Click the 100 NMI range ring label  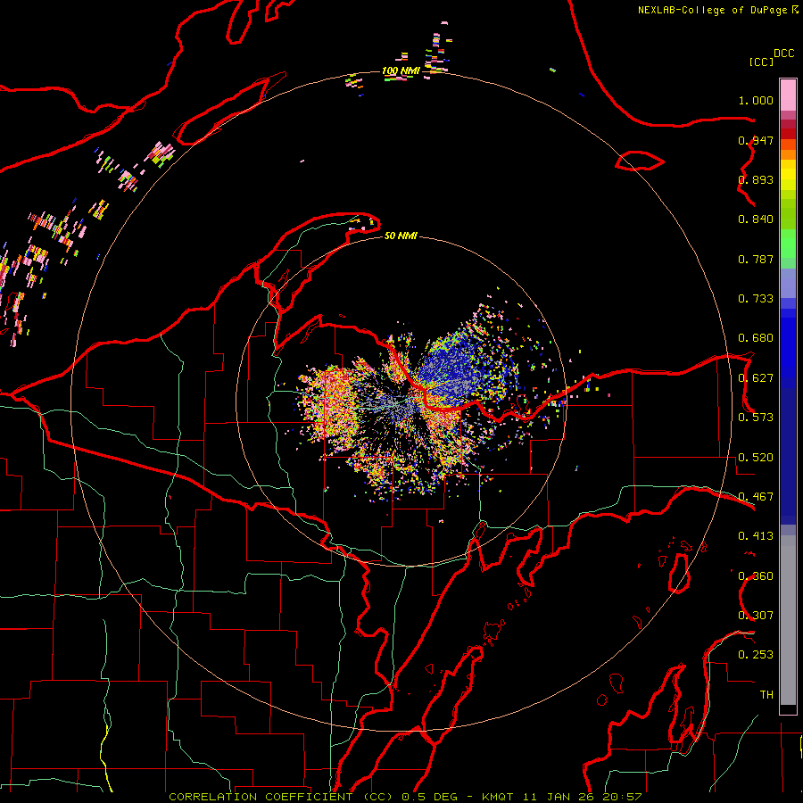coord(401,70)
